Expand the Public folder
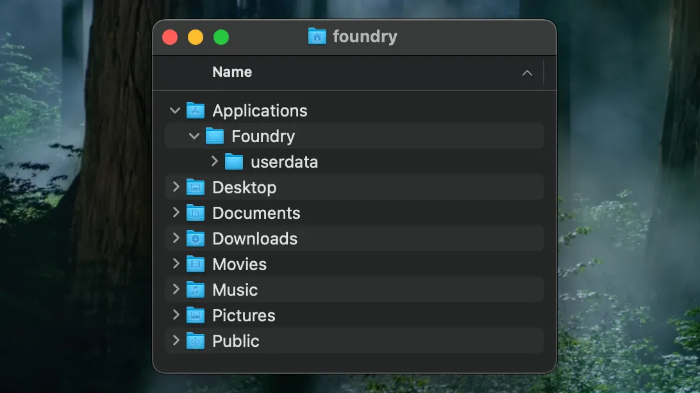The width and height of the screenshot is (700, 393). (x=176, y=341)
